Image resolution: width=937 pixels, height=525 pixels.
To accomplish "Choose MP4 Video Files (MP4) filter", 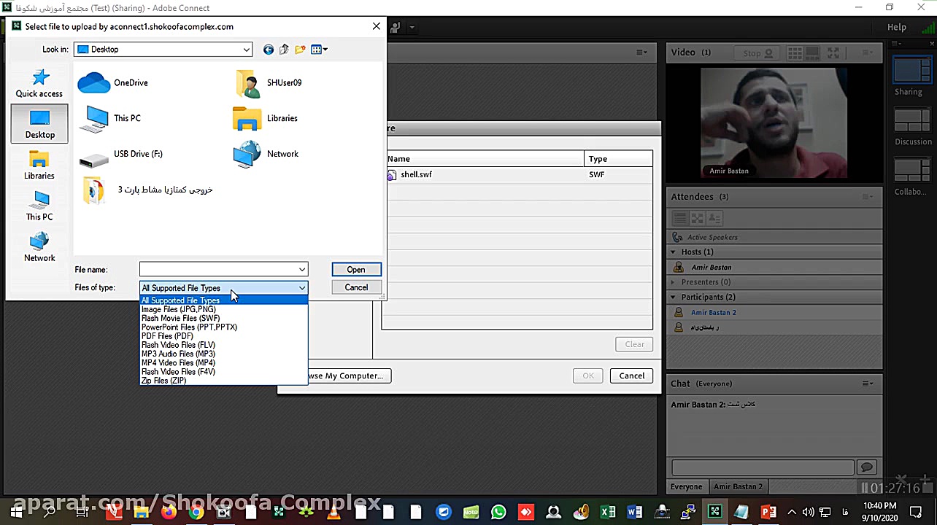I will (x=223, y=362).
